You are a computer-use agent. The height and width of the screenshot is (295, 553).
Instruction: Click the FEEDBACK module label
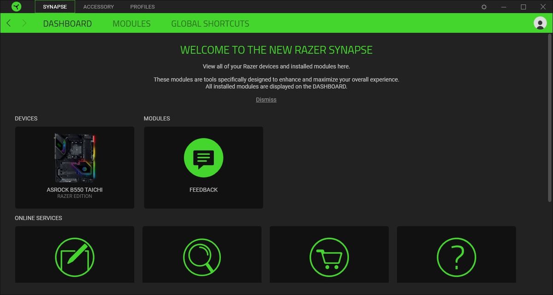pyautogui.click(x=203, y=190)
